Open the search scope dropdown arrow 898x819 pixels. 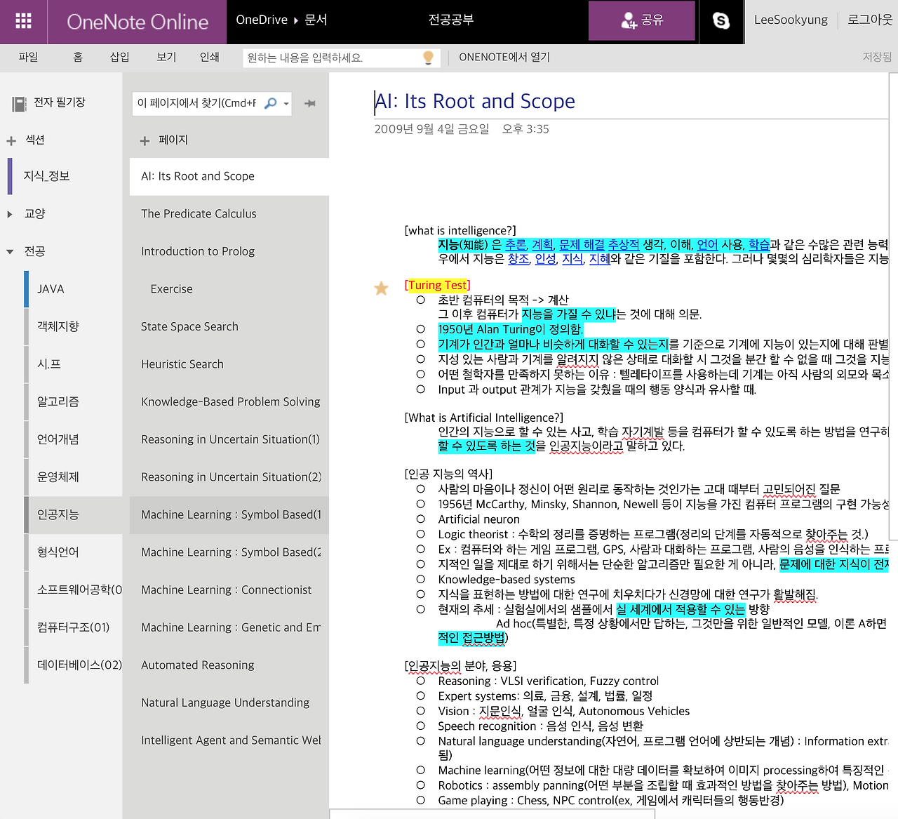(286, 104)
